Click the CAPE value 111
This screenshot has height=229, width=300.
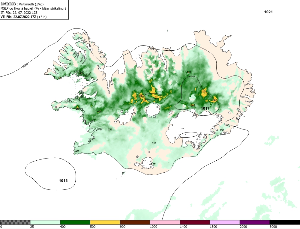154,143
